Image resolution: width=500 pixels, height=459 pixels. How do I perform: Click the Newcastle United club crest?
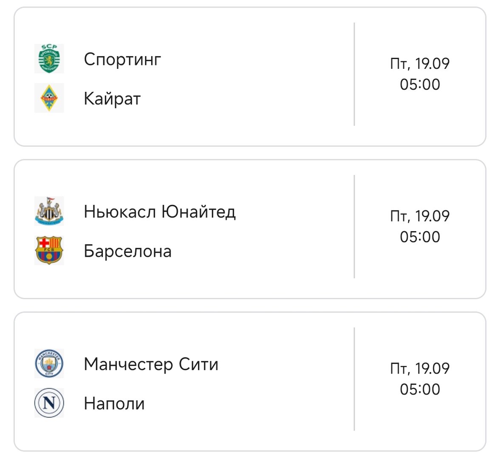tap(49, 211)
